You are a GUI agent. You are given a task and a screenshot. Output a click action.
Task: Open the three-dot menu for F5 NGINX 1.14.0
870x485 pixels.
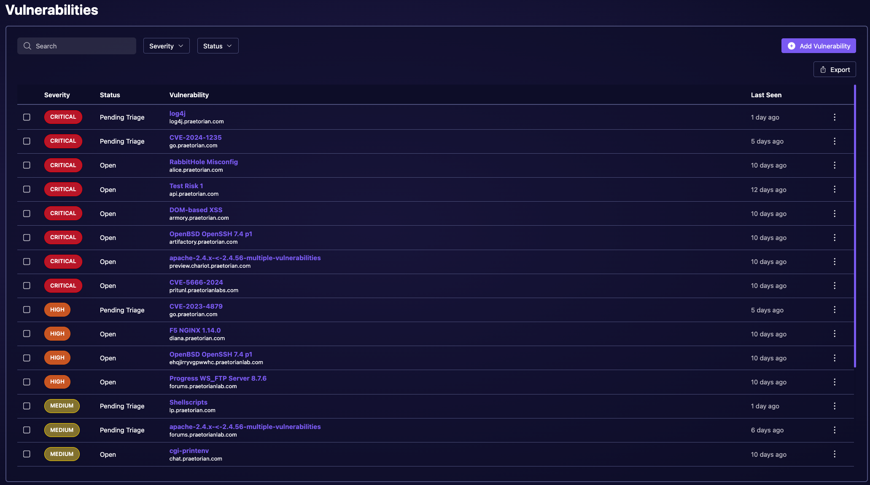click(834, 333)
